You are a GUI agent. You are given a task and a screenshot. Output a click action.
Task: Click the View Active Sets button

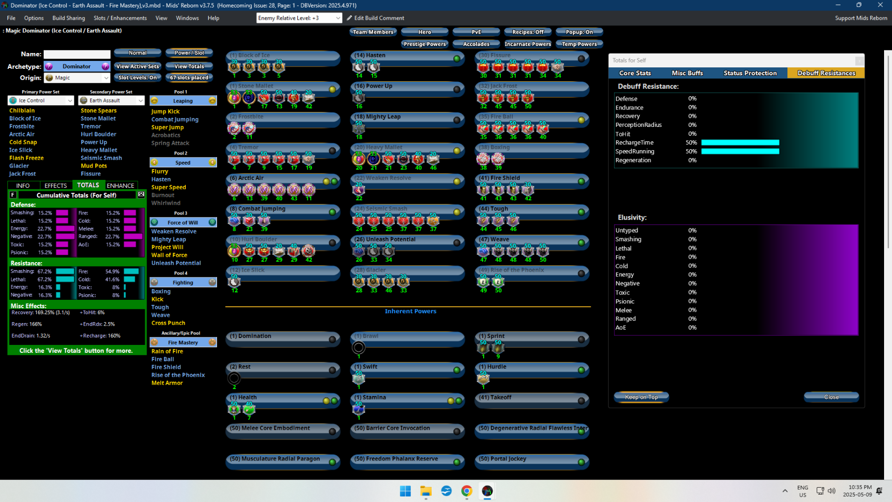[x=138, y=66]
